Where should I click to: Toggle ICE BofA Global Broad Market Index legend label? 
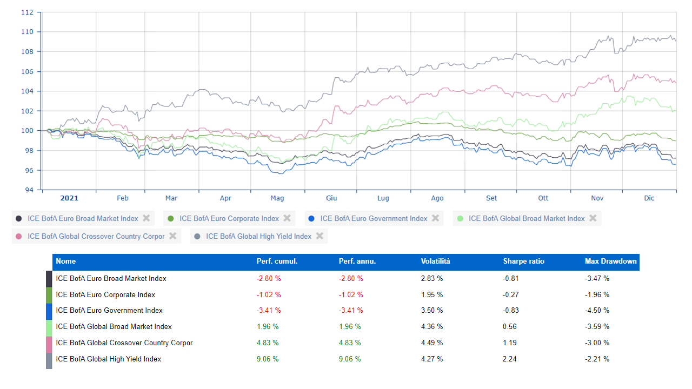click(527, 219)
